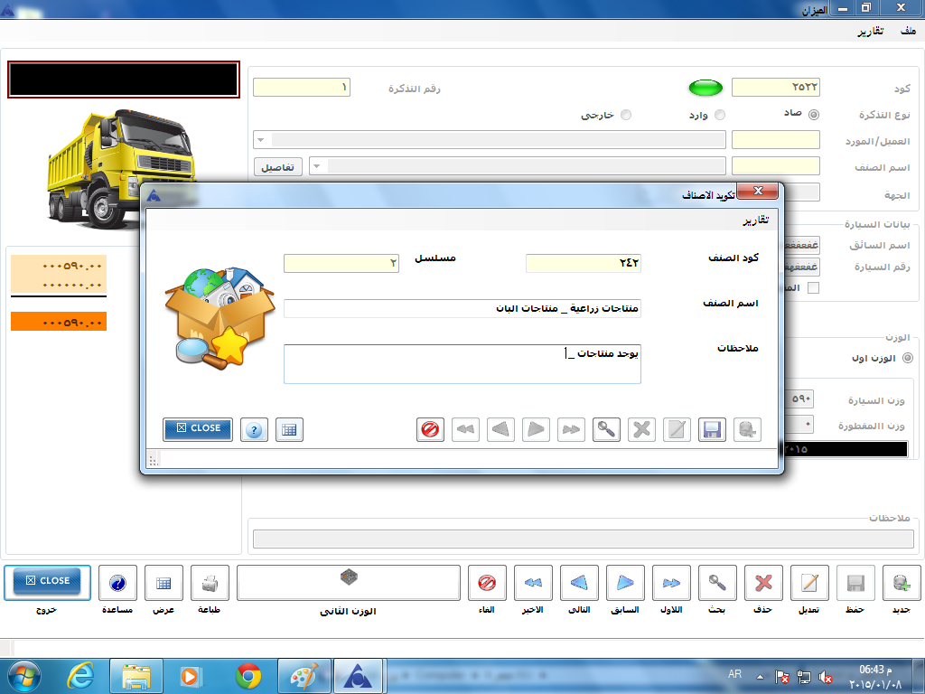The width and height of the screenshot is (925, 694).
Task: Select the خارجي radio button
Action: [x=626, y=115]
